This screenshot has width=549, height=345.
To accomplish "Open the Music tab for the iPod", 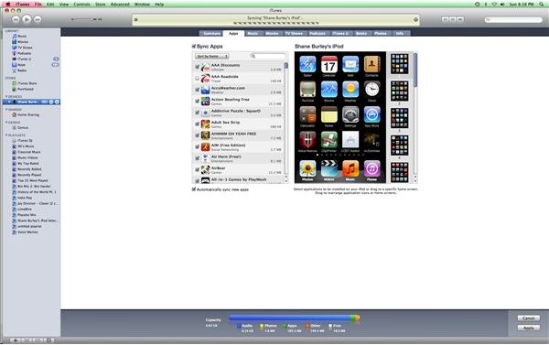I will click(x=253, y=33).
